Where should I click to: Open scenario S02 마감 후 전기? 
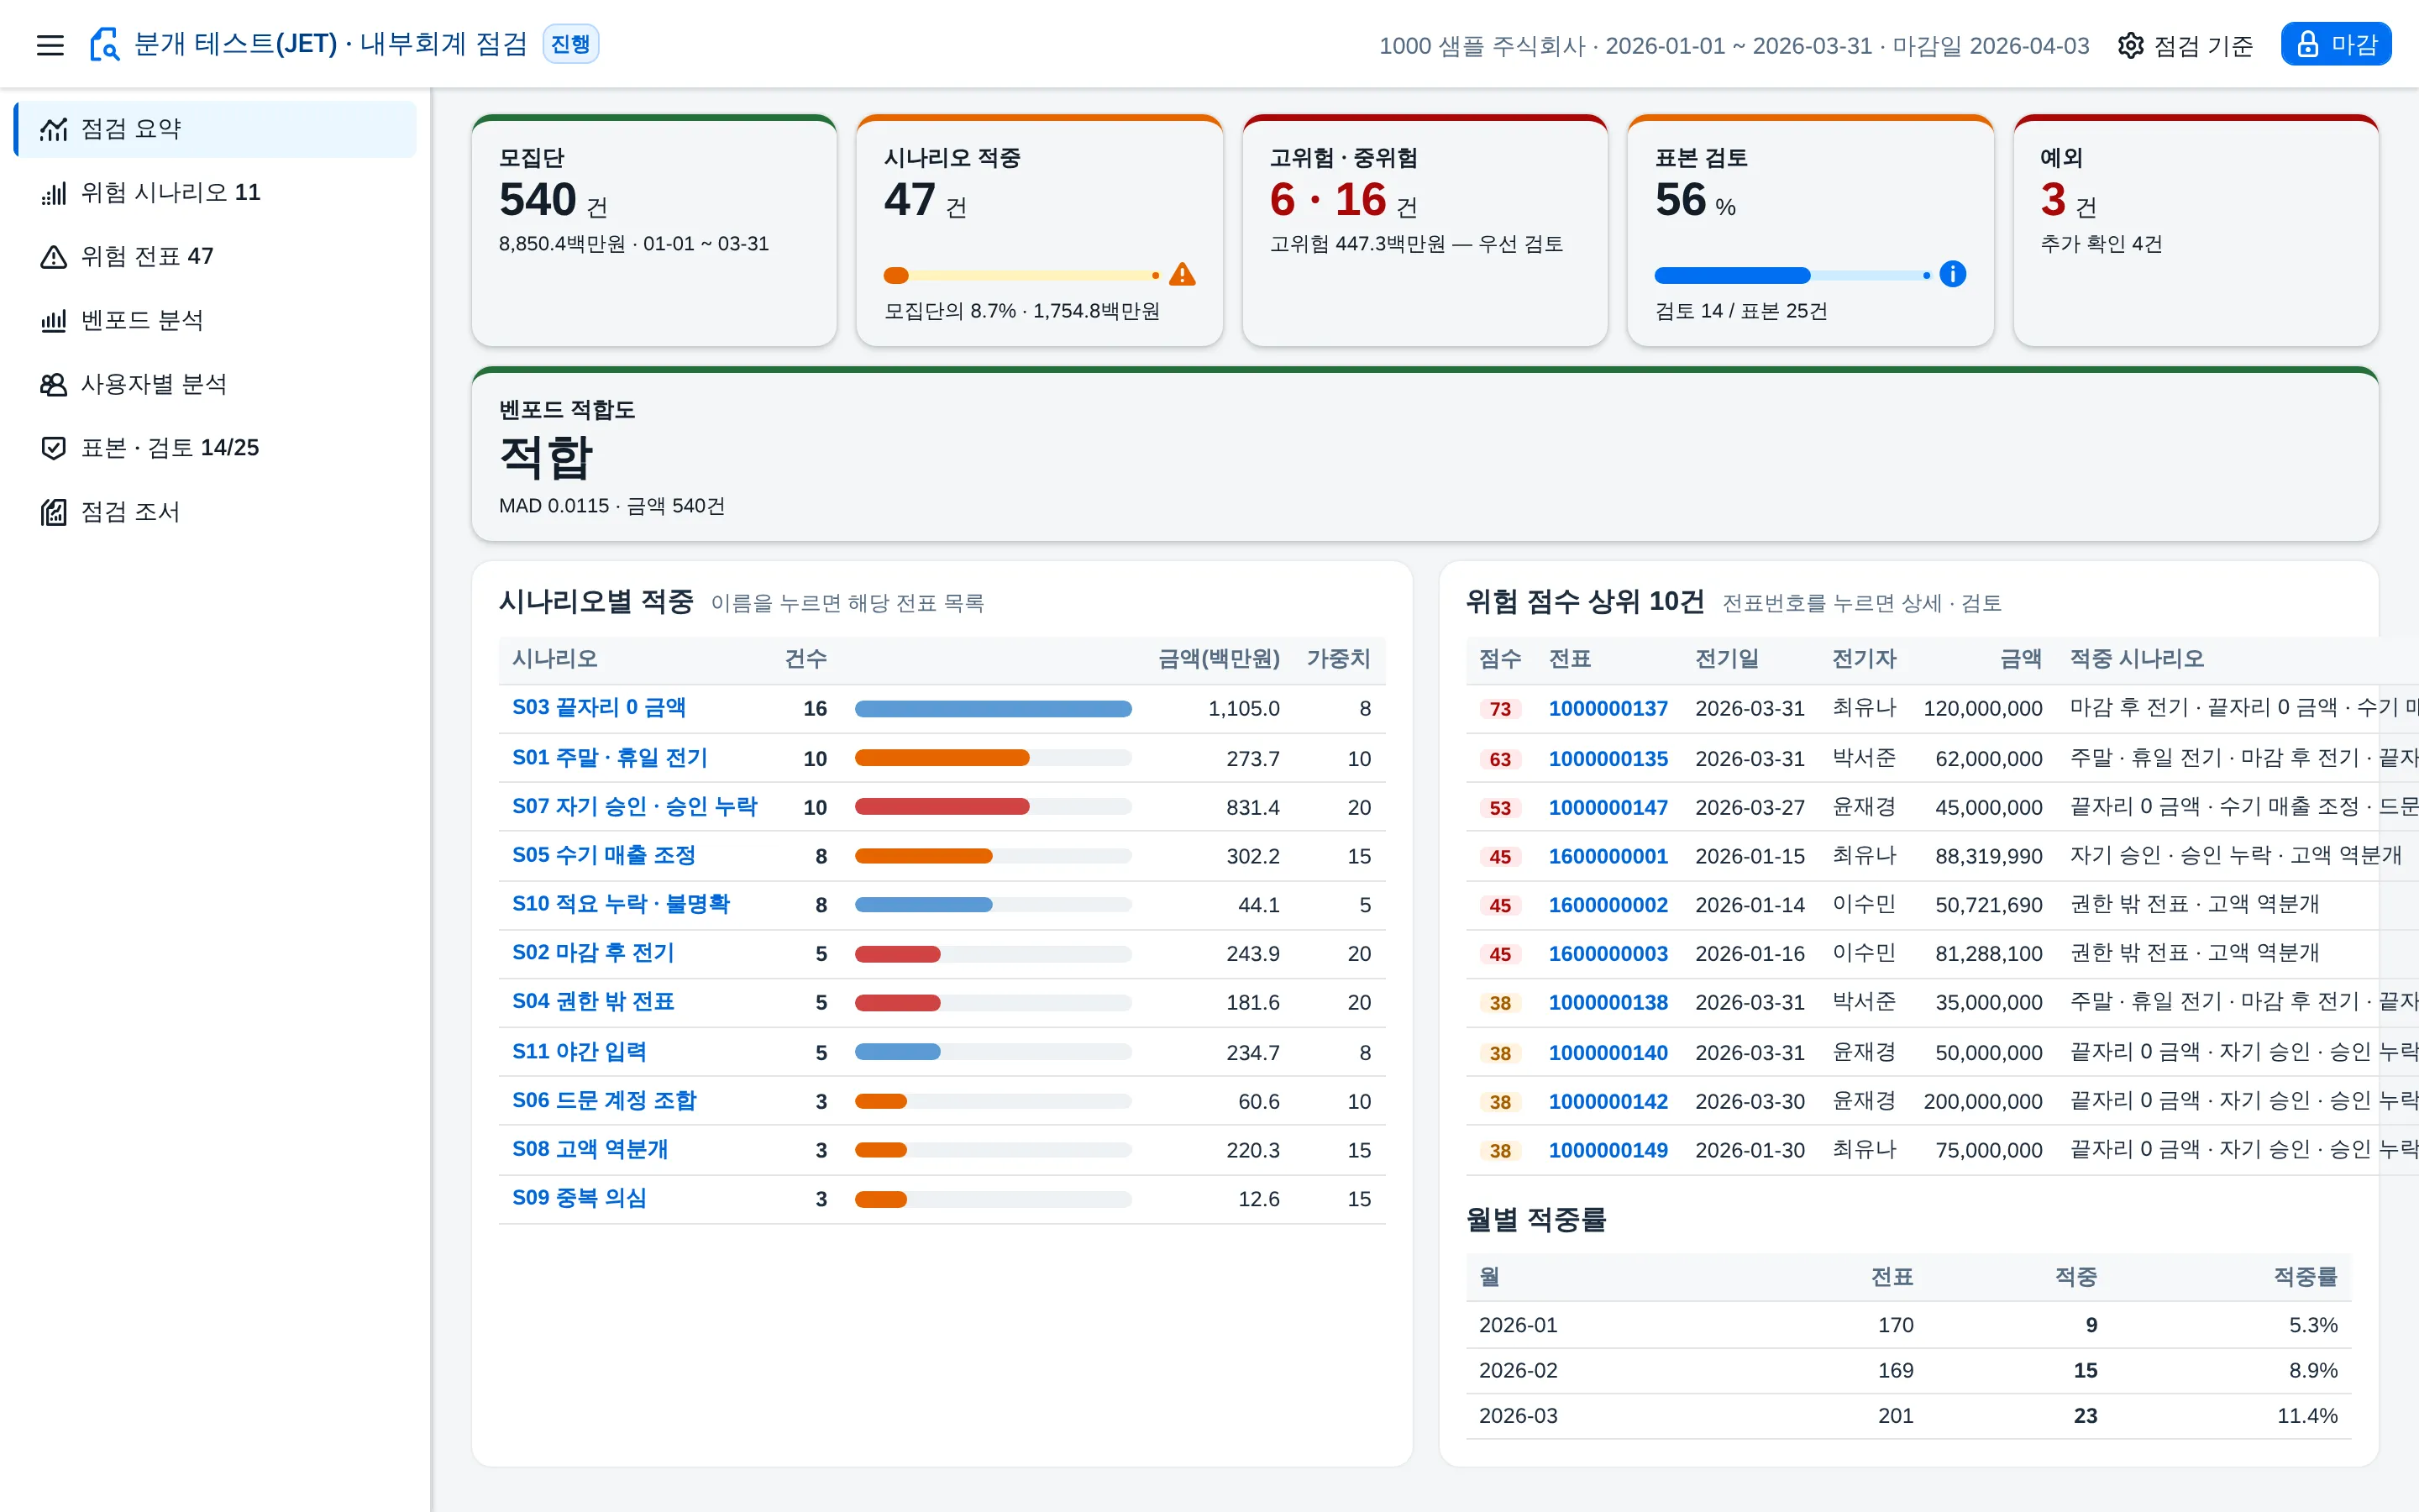point(594,954)
